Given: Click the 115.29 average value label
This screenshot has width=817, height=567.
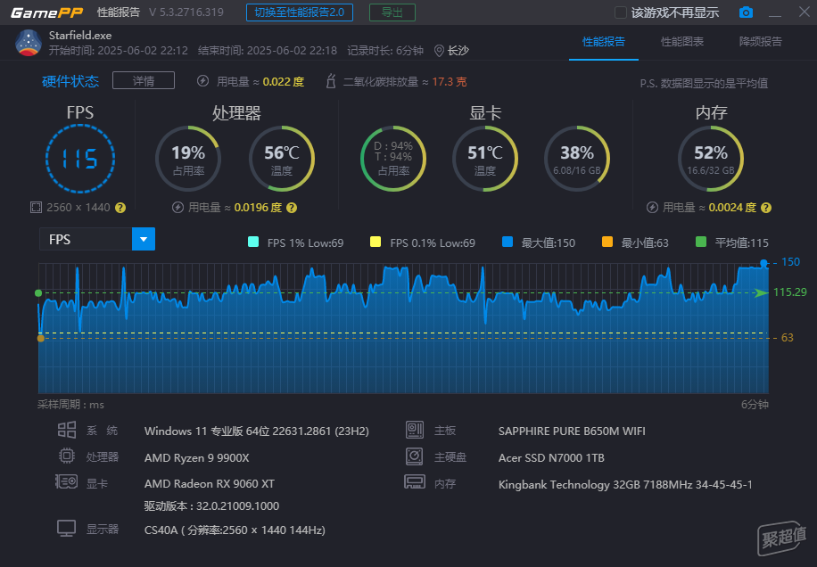Looking at the screenshot, I should pos(790,292).
